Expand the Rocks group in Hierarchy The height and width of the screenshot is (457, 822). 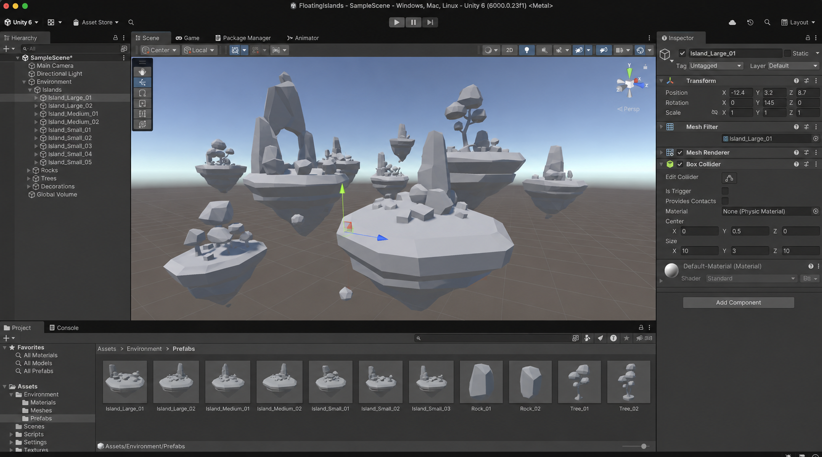click(29, 171)
